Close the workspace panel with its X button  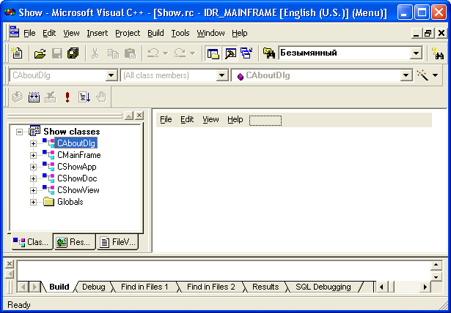(x=139, y=116)
